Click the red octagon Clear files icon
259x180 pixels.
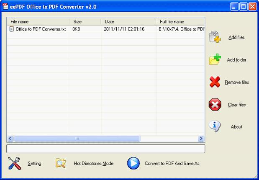coord(215,104)
